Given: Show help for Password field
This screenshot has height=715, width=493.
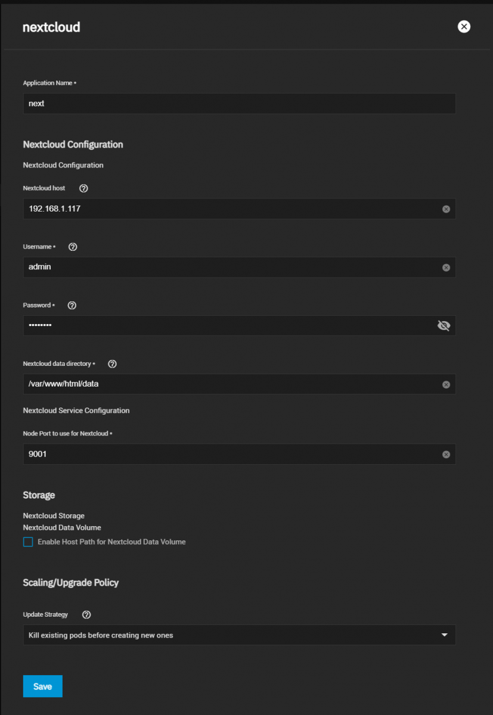Looking at the screenshot, I should [x=72, y=305].
